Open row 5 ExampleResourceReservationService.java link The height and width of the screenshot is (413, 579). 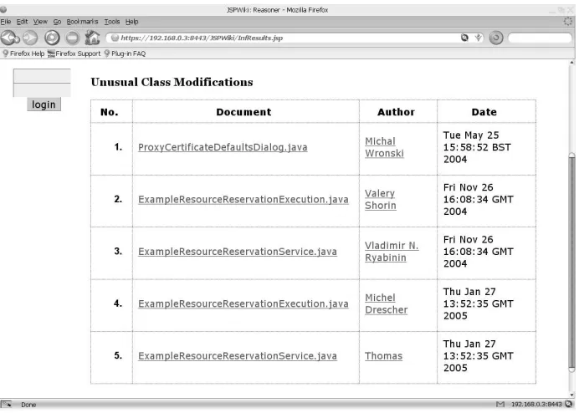click(238, 356)
